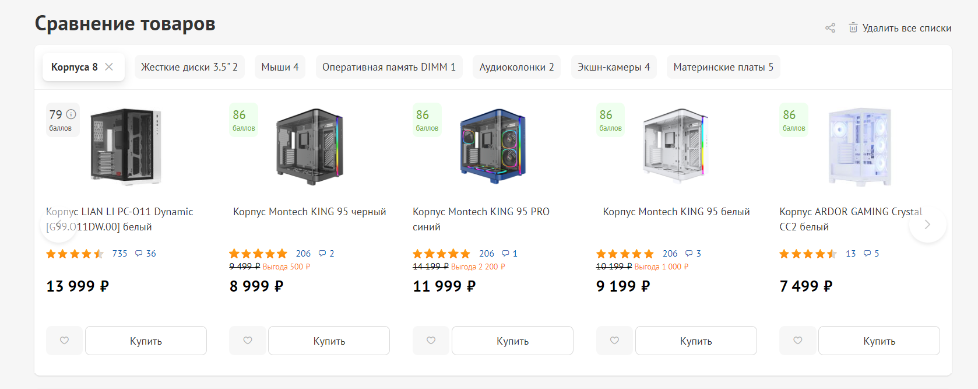Add ARDOR GAMING Crystal CC2 to favorites
Screen dimensions: 978x389
798,341
